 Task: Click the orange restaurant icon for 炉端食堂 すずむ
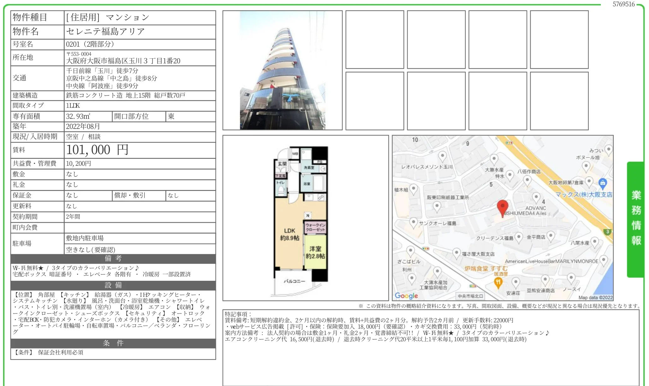coord(498,282)
